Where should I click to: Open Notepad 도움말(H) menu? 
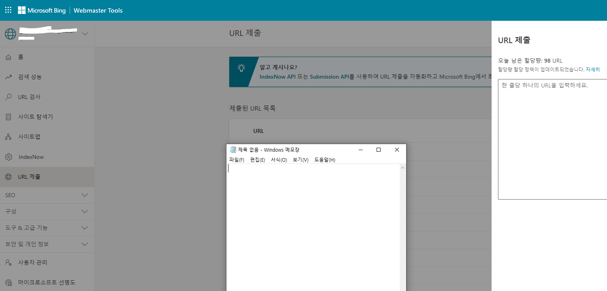click(x=325, y=160)
